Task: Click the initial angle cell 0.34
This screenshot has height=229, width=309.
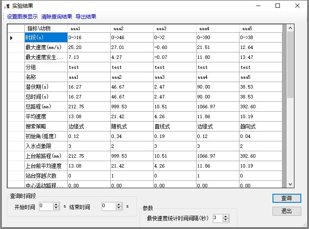Action: coord(132,136)
